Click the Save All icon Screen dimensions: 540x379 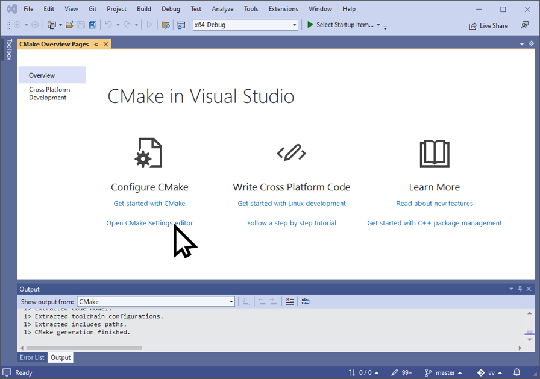tap(92, 25)
